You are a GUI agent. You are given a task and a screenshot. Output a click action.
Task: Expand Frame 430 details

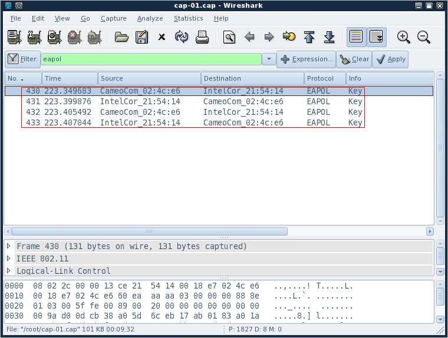click(x=9, y=246)
